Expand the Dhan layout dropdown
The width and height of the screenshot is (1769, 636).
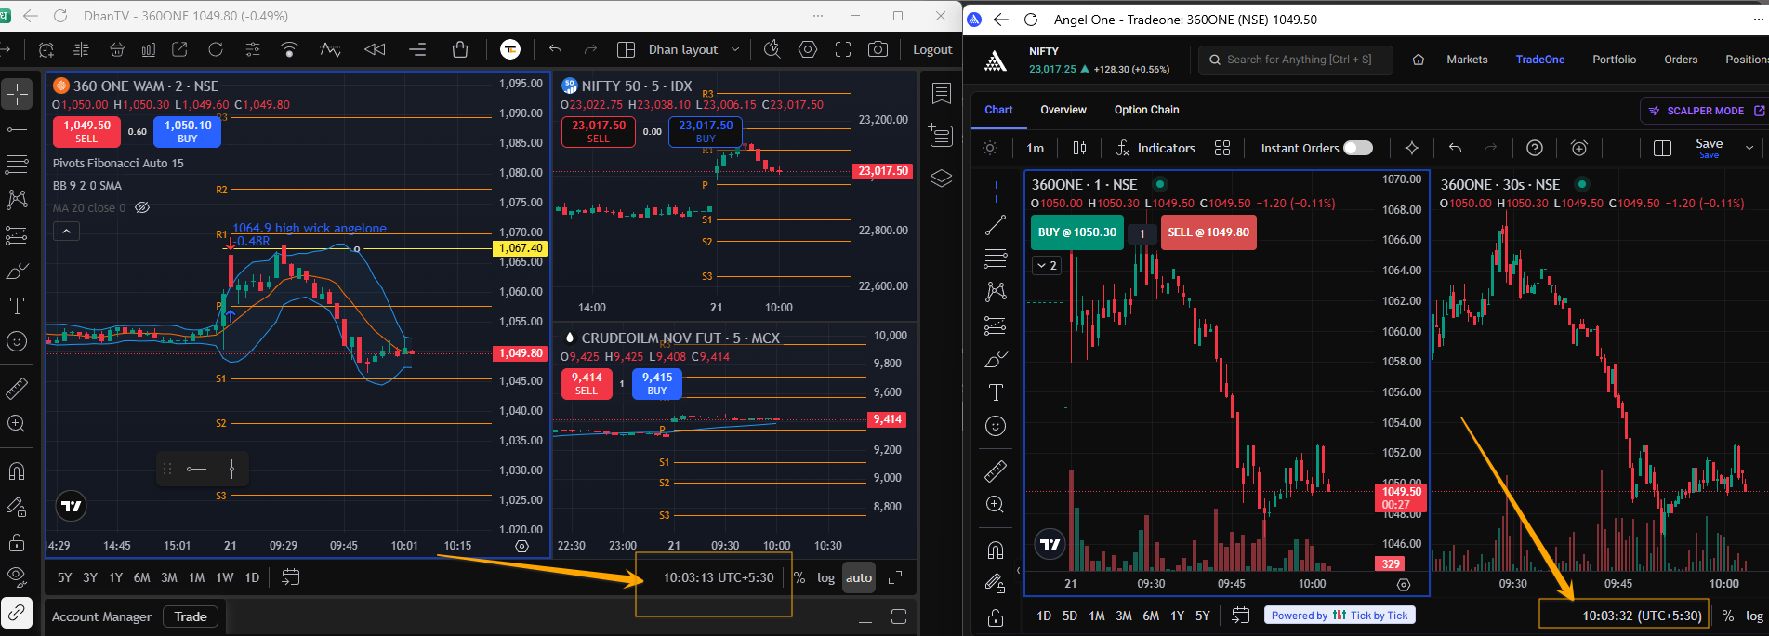tap(735, 49)
